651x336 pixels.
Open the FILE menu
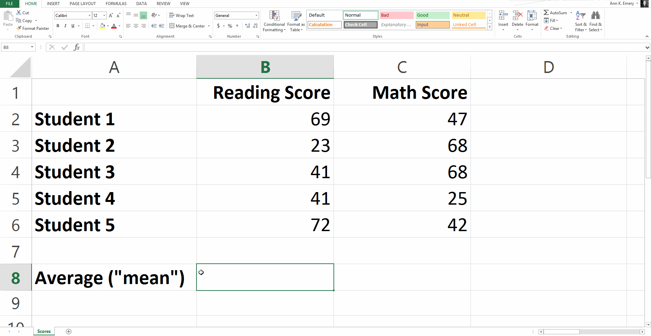[10, 4]
